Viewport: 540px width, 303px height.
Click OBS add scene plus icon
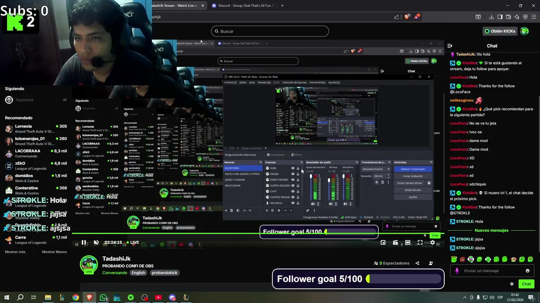pos(226,210)
